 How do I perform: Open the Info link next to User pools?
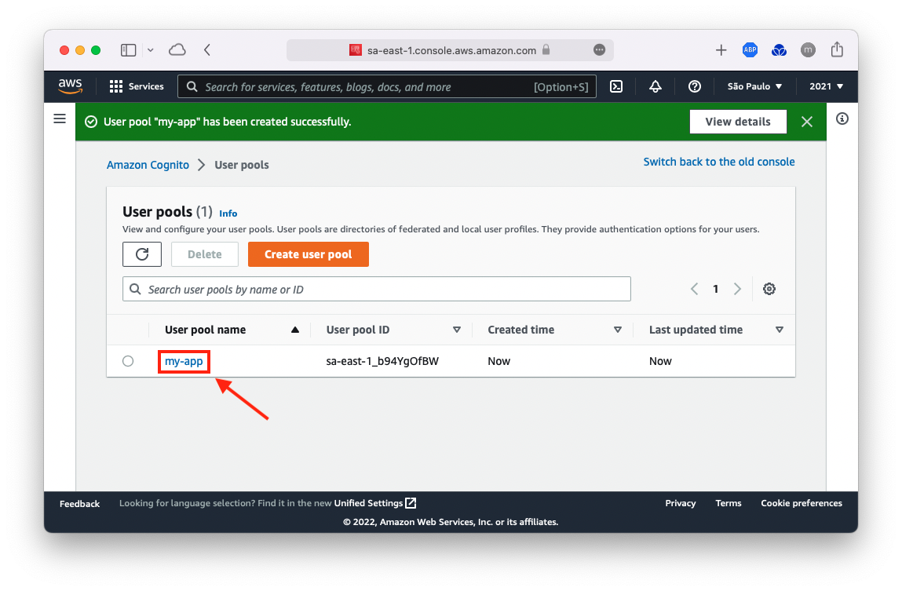228,213
